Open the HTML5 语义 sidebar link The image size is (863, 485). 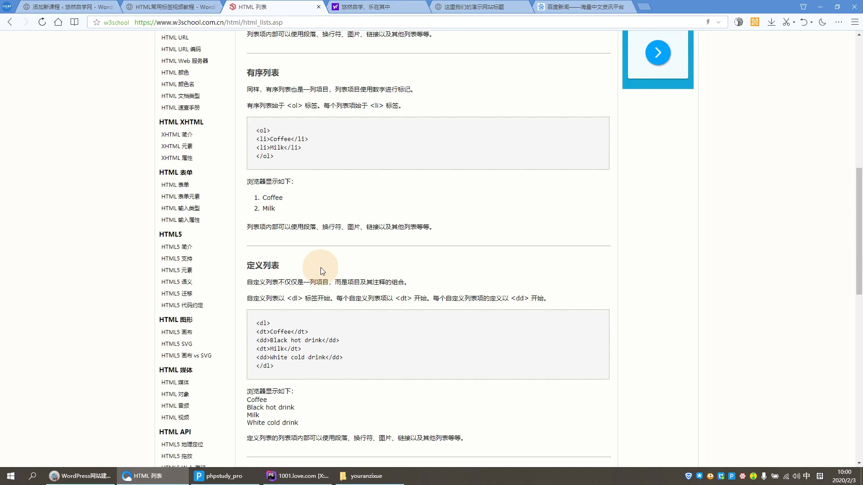(177, 282)
